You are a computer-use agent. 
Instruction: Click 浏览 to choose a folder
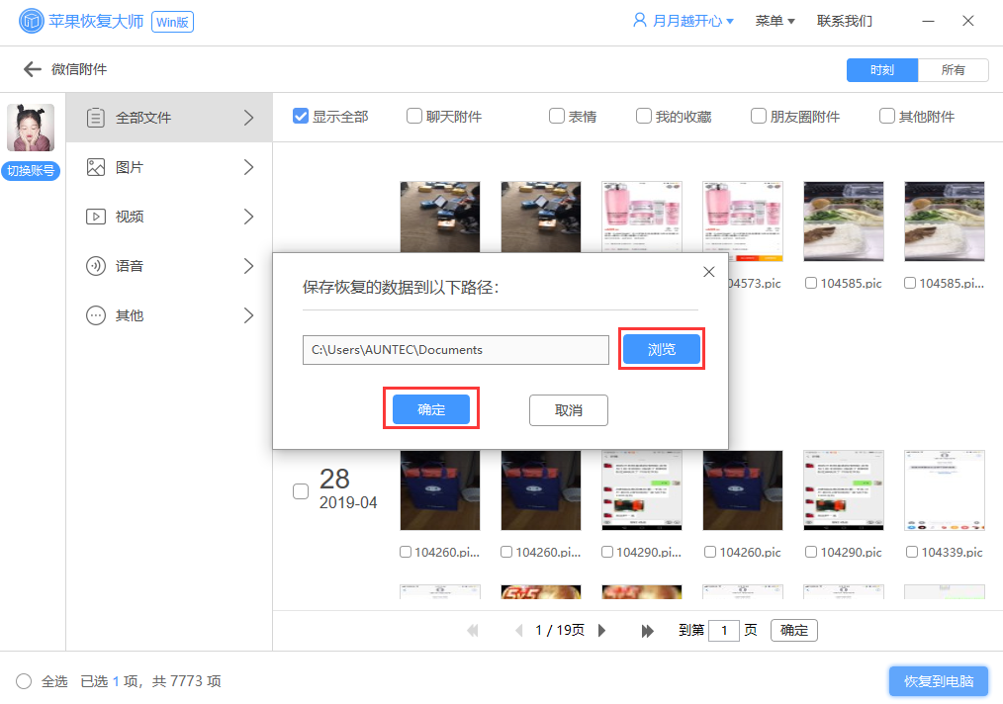click(661, 348)
